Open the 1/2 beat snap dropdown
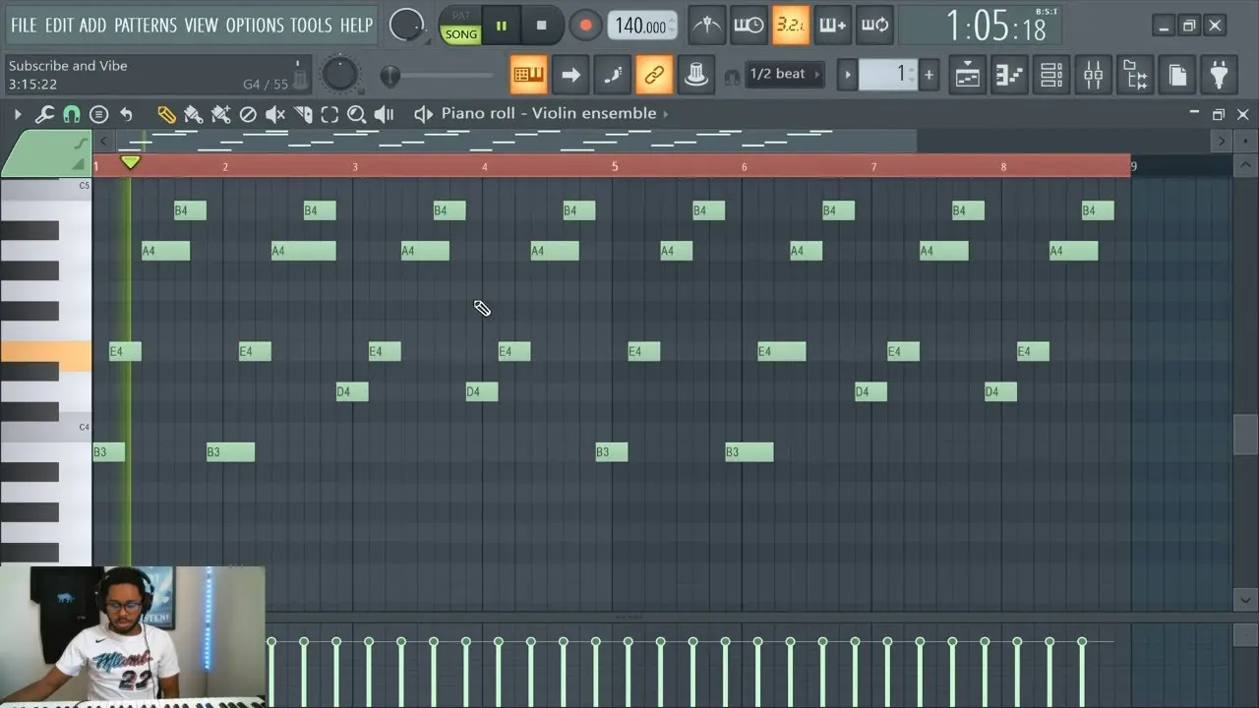Screen dimensions: 1259x708 coord(785,75)
